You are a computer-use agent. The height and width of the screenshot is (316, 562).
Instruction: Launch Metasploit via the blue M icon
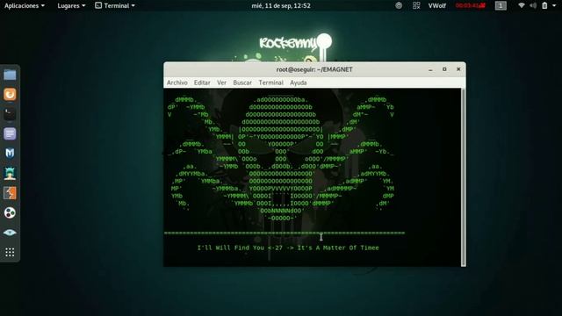pyautogui.click(x=10, y=154)
